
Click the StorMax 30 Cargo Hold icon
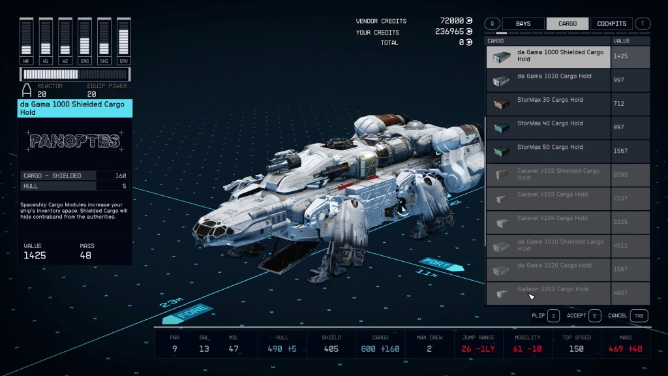coord(502,104)
